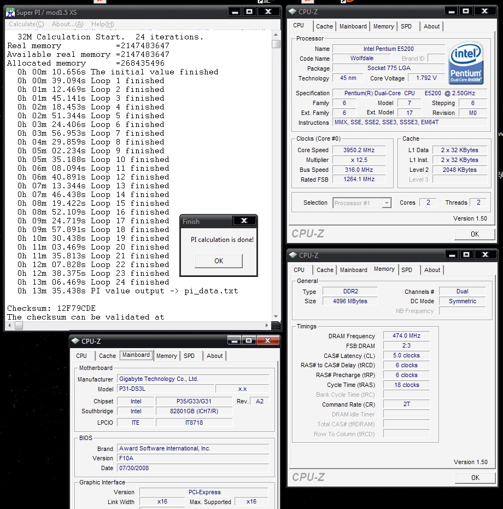Click Super PI vertical scrollbar up arrow
Image resolution: width=503 pixels, height=509 pixels.
(276, 34)
